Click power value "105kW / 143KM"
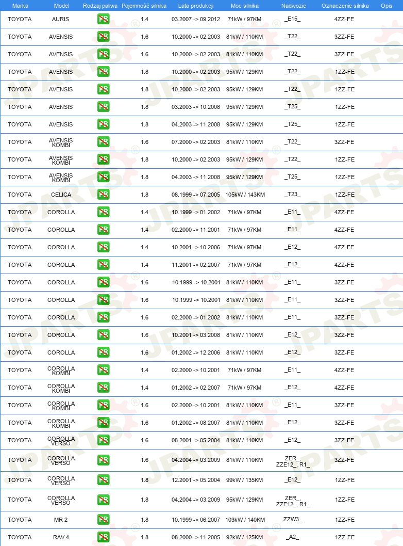This screenshot has height=546, width=403. 245,195
